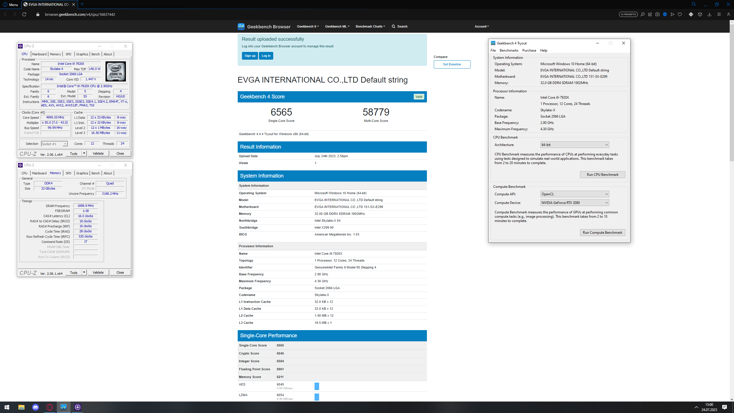Open the Architecture 64-bit dropdown
This screenshot has height=413, width=734.
pos(575,145)
